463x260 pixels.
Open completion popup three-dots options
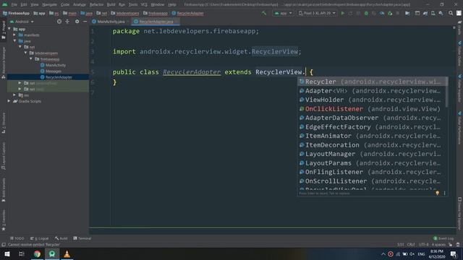[x=444, y=193]
